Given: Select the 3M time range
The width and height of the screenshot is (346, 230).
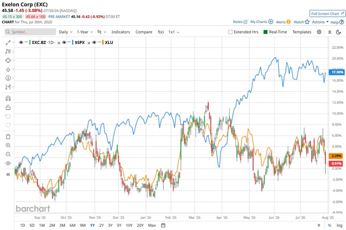Looking at the screenshot, I should 62,225.
